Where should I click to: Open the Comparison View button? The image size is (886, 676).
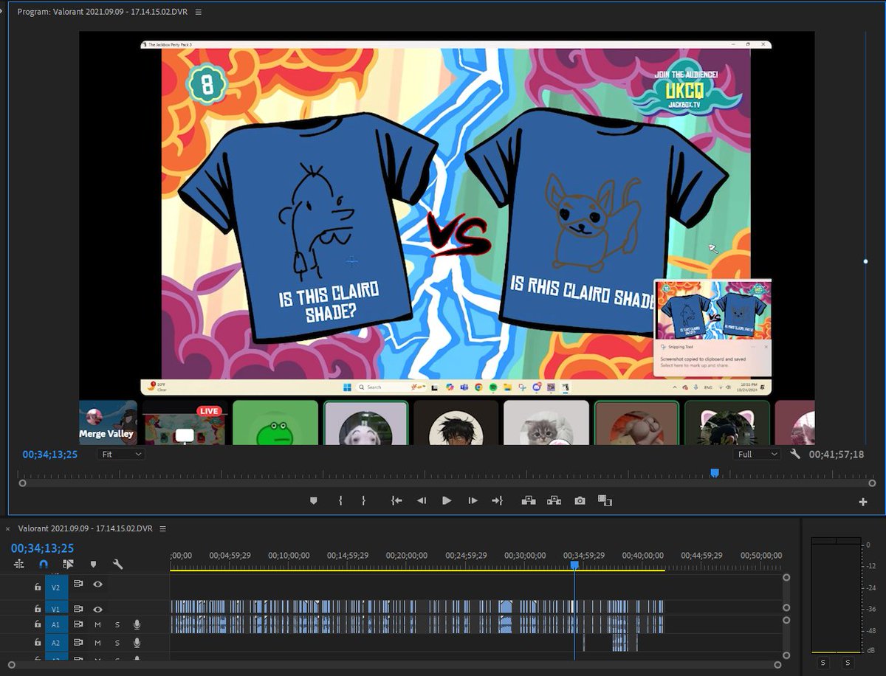pos(605,500)
